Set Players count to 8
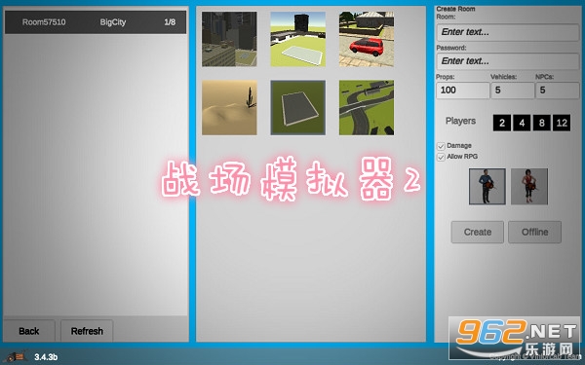Image resolution: width=585 pixels, height=365 pixels. pyautogui.click(x=541, y=123)
